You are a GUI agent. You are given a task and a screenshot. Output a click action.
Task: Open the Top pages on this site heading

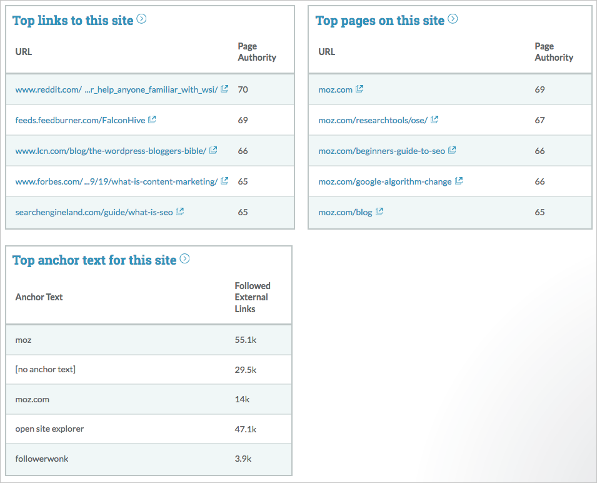pyautogui.click(x=380, y=21)
